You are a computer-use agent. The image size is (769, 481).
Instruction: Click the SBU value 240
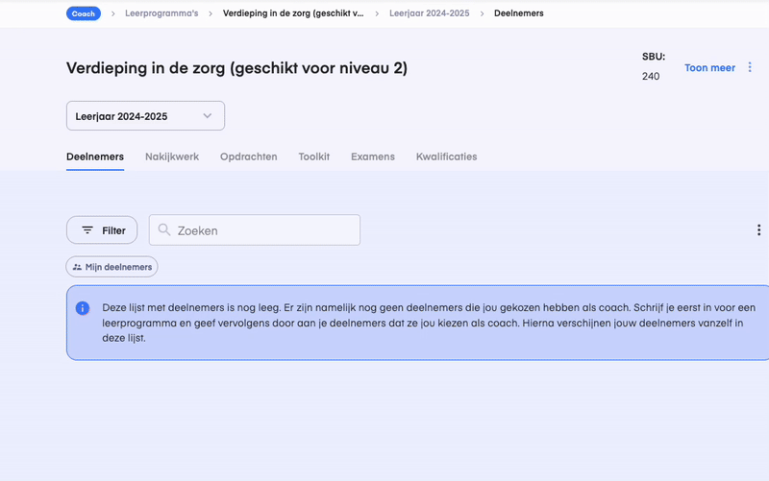pos(651,77)
